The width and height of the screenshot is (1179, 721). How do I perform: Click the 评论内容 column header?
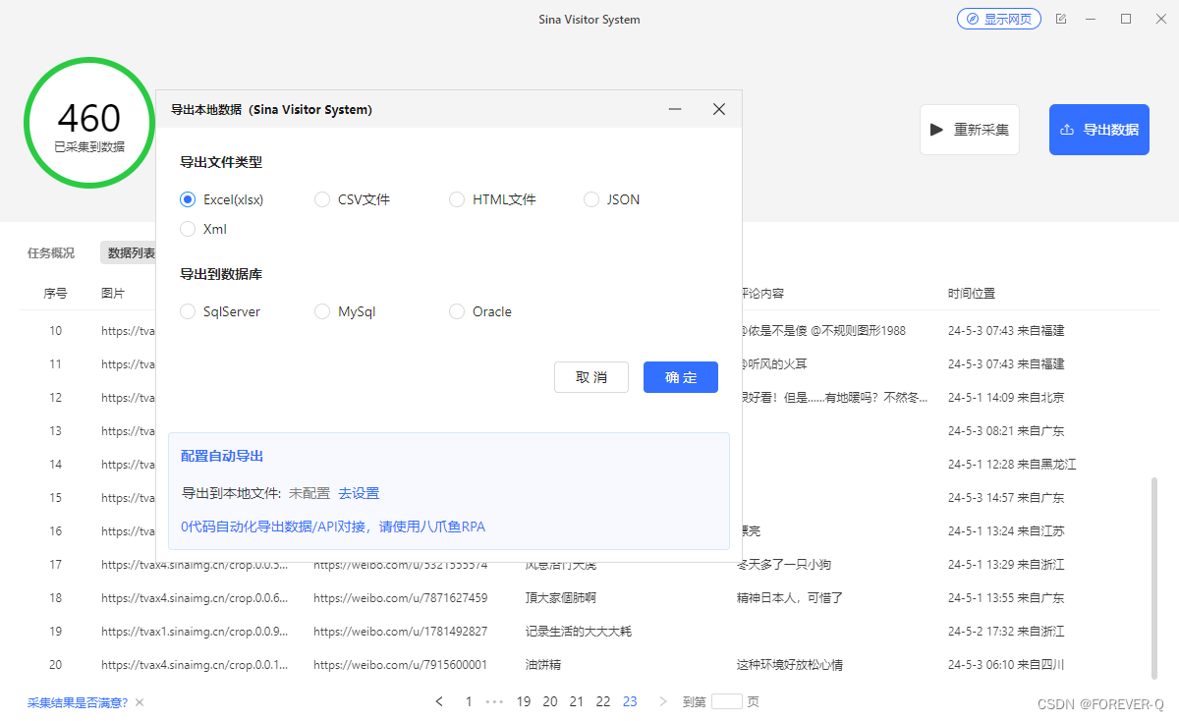click(x=762, y=294)
